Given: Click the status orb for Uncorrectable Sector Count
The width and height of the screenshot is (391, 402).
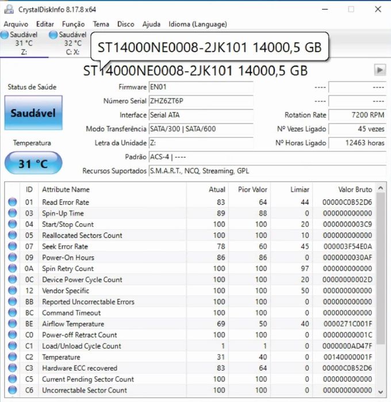Looking at the screenshot, I should coord(12,390).
